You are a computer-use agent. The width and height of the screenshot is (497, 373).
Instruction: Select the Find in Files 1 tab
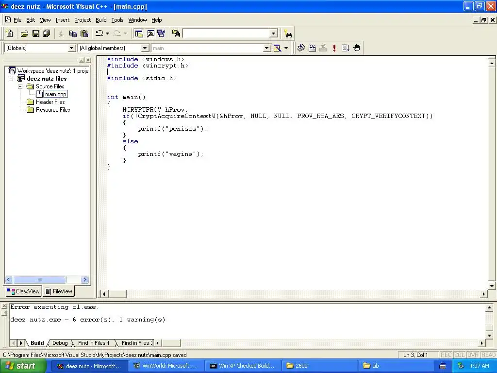coord(94,343)
